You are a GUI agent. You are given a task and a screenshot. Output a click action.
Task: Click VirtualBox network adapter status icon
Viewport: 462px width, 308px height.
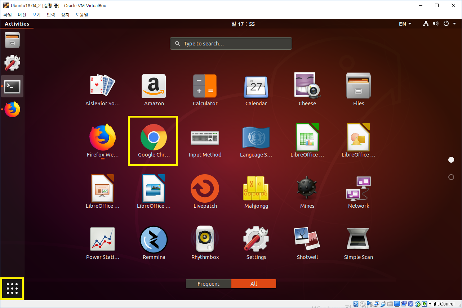377,304
